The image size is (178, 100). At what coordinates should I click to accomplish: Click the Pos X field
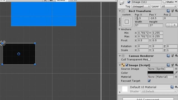(x=142, y=18)
